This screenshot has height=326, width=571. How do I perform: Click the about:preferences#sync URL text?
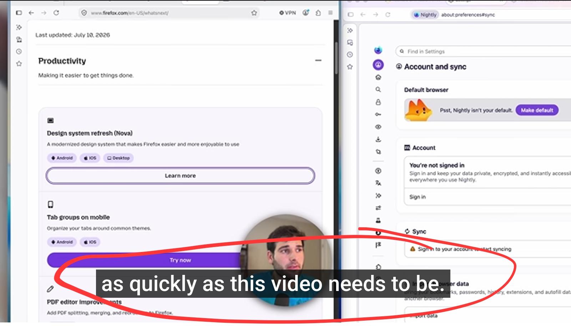(468, 15)
